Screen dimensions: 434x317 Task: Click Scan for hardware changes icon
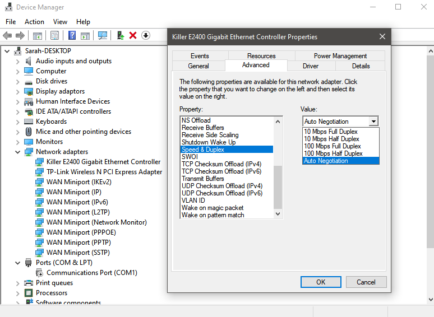pyautogui.click(x=103, y=35)
